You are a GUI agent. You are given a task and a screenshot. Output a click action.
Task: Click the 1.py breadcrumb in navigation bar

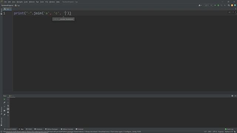[x=17, y=6]
